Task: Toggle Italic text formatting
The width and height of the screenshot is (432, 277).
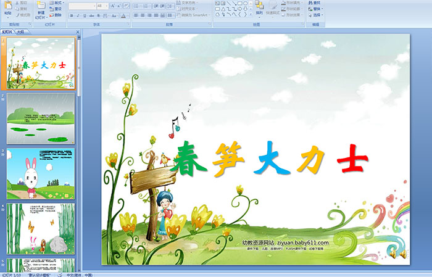Action: (x=78, y=15)
